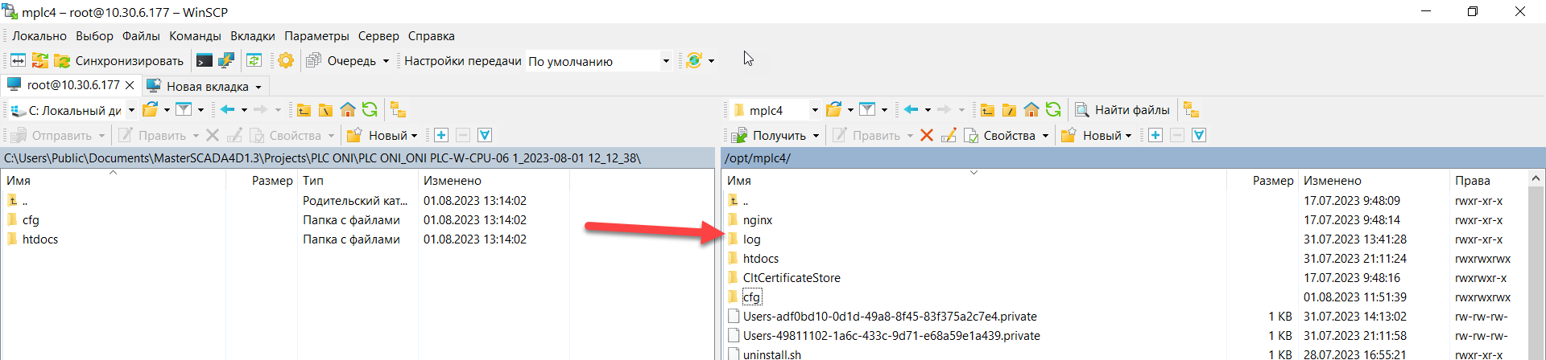This screenshot has height=360, width=1546.
Task: Go back in the local panel
Action: [228, 110]
